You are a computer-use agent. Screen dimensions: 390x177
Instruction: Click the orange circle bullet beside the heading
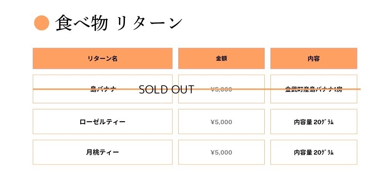tap(42, 23)
